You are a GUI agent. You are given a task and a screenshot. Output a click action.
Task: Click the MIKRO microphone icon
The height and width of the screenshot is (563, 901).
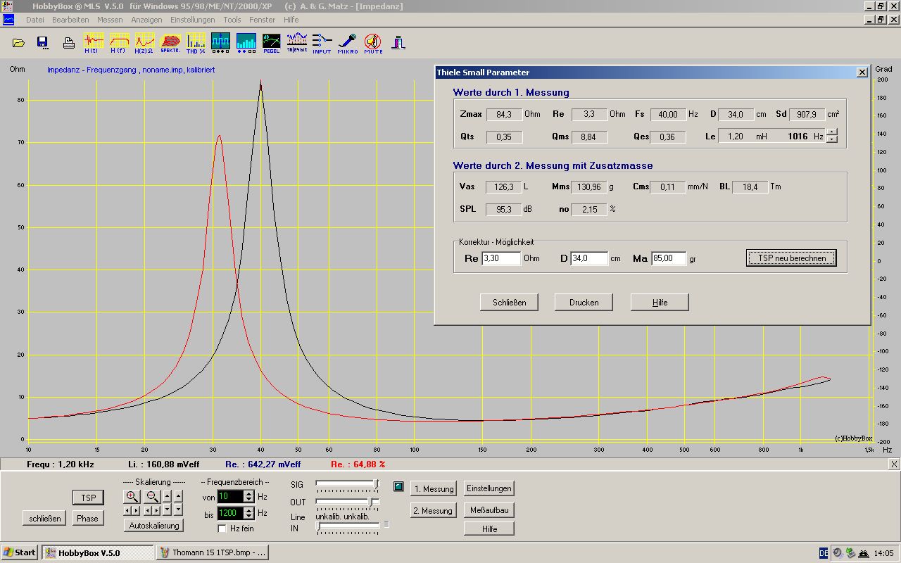[x=347, y=42]
